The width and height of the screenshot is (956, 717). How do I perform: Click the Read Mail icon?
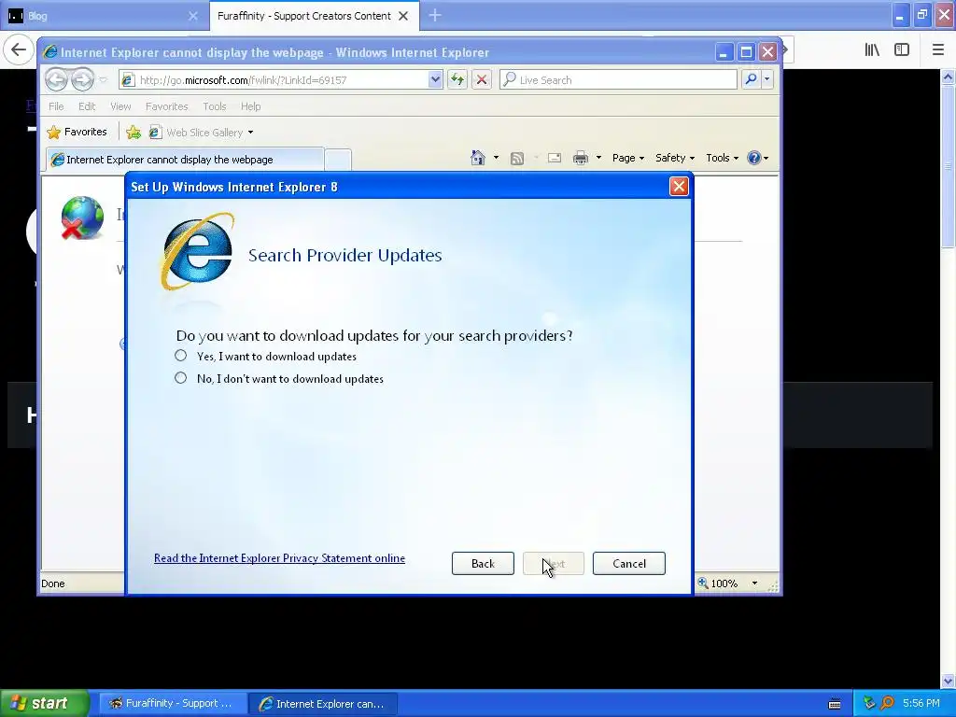(x=555, y=158)
